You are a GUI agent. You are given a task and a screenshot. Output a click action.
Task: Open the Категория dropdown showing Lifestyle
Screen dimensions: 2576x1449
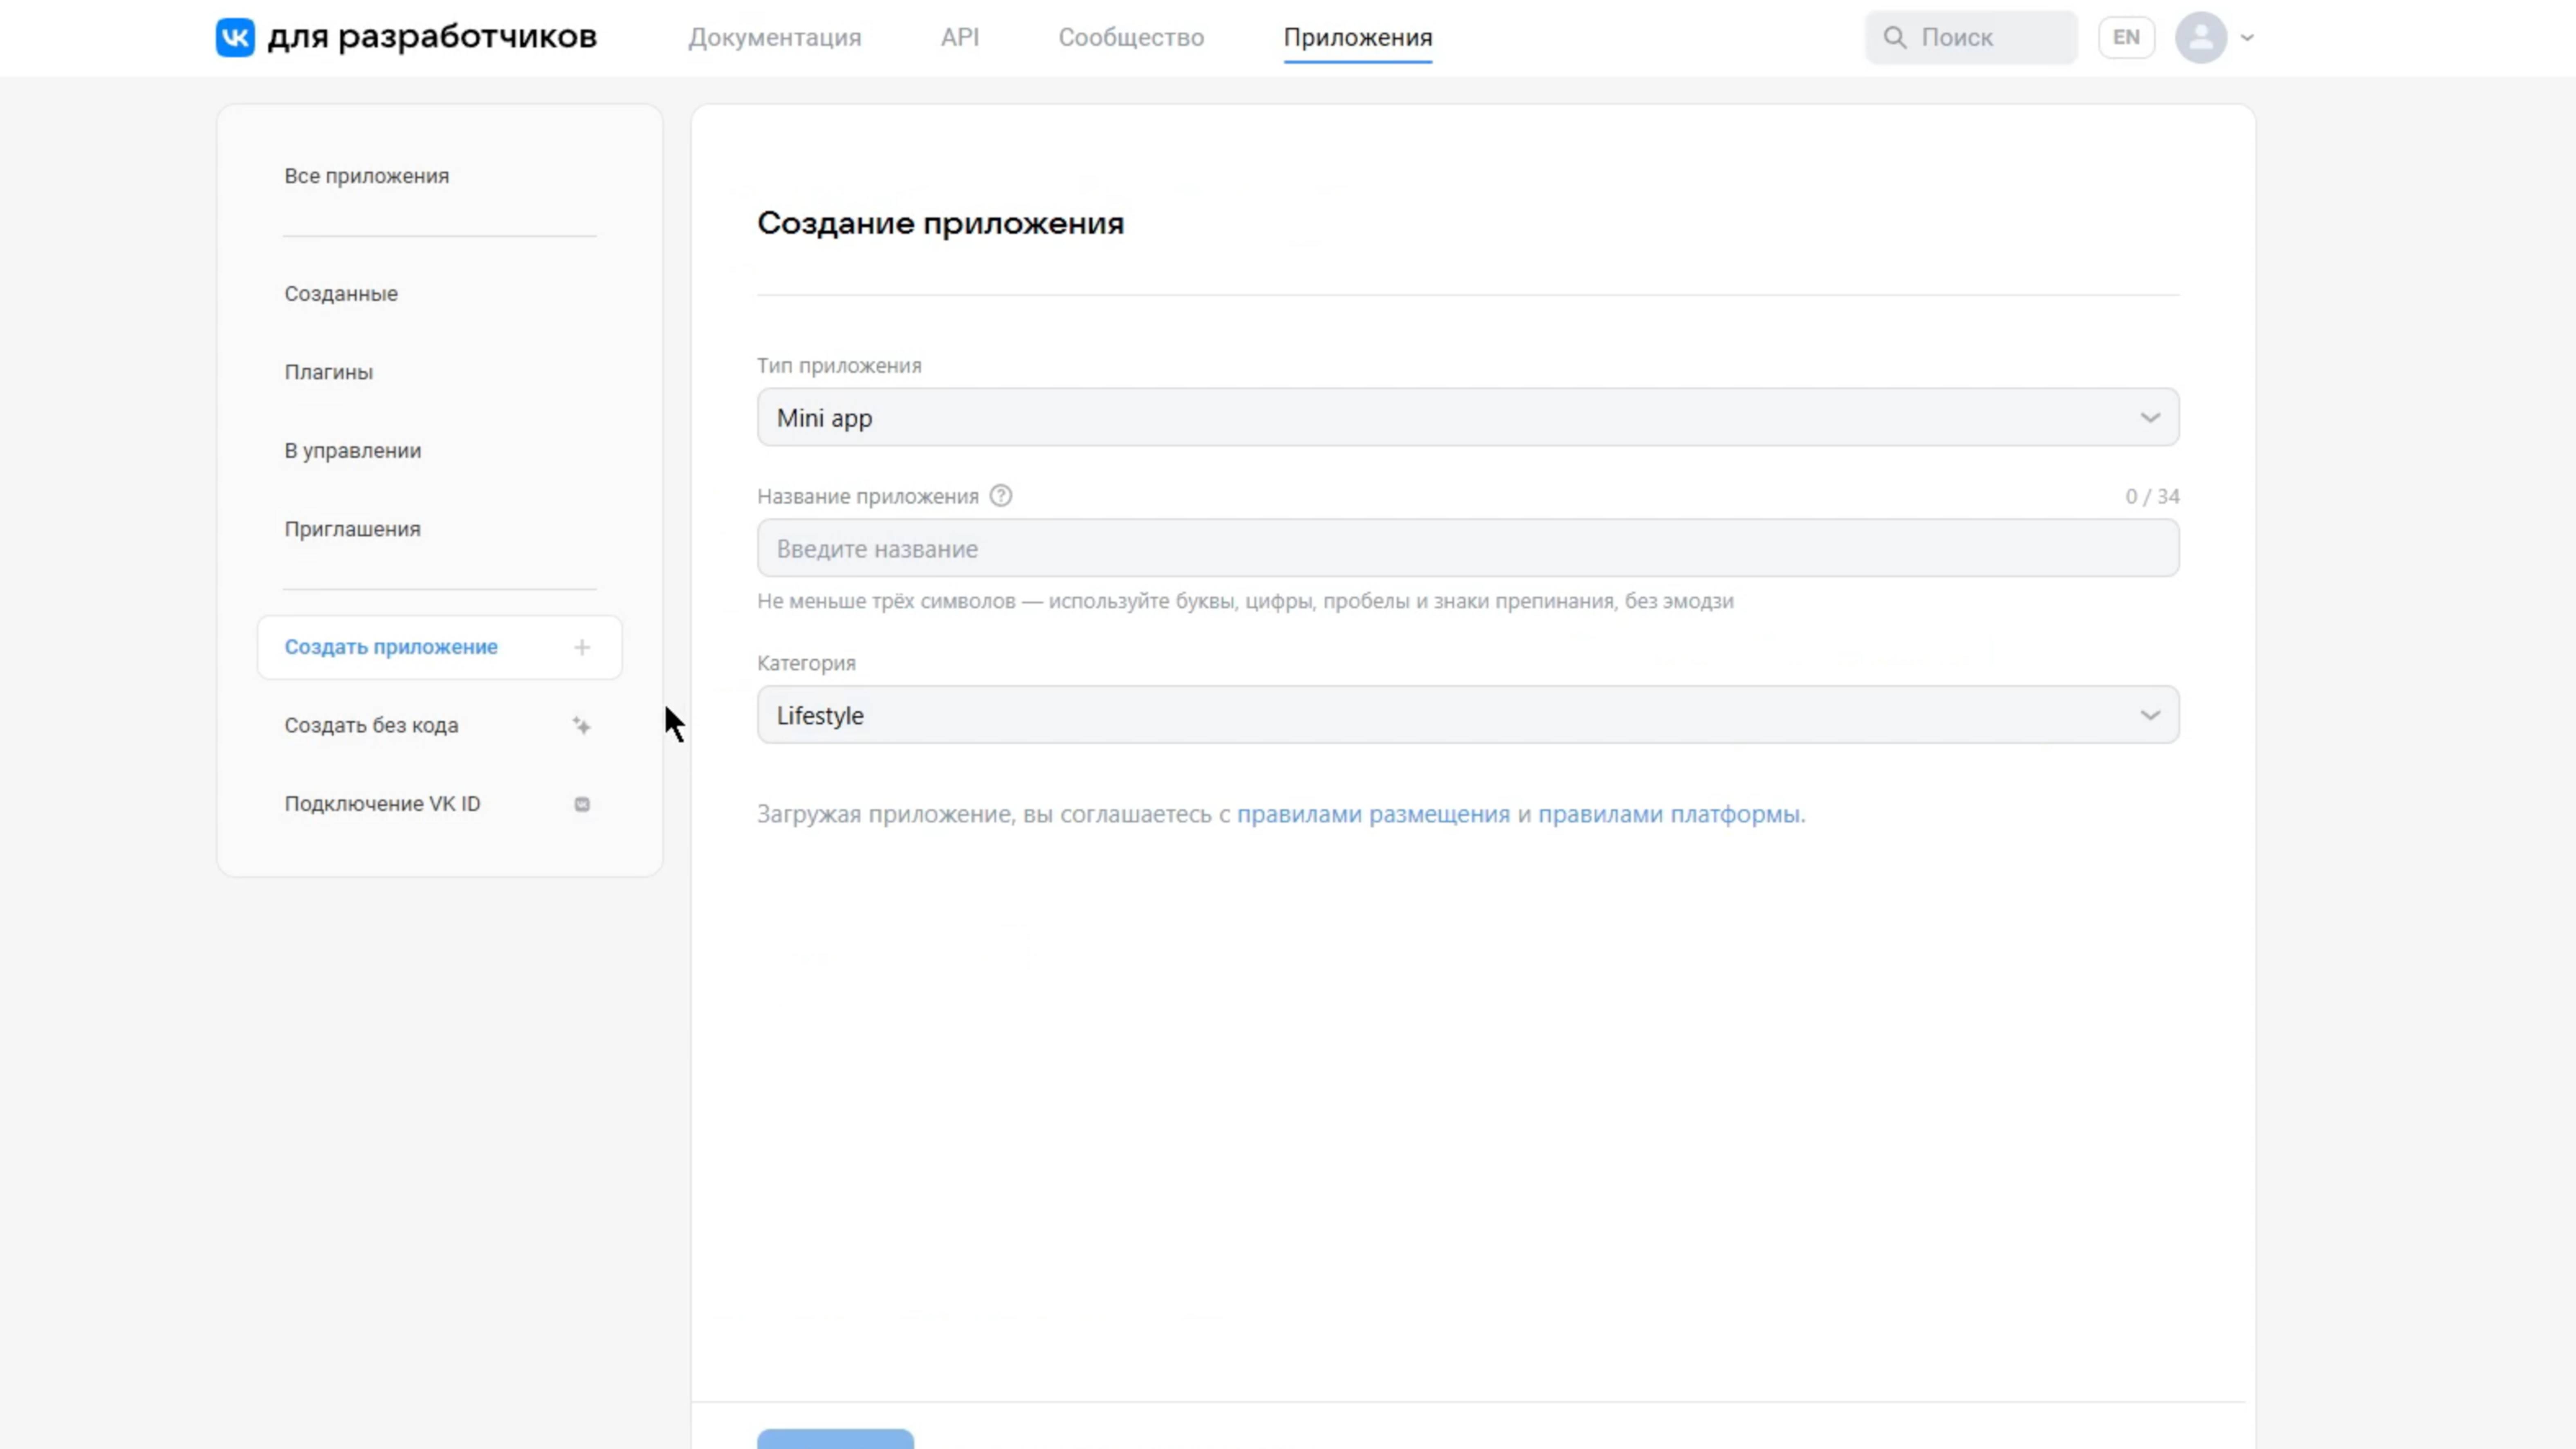point(1468,714)
